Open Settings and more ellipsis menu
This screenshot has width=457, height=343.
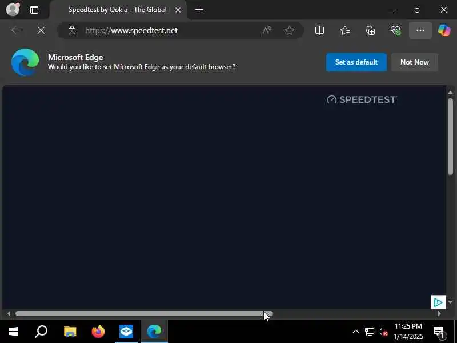[x=420, y=30]
